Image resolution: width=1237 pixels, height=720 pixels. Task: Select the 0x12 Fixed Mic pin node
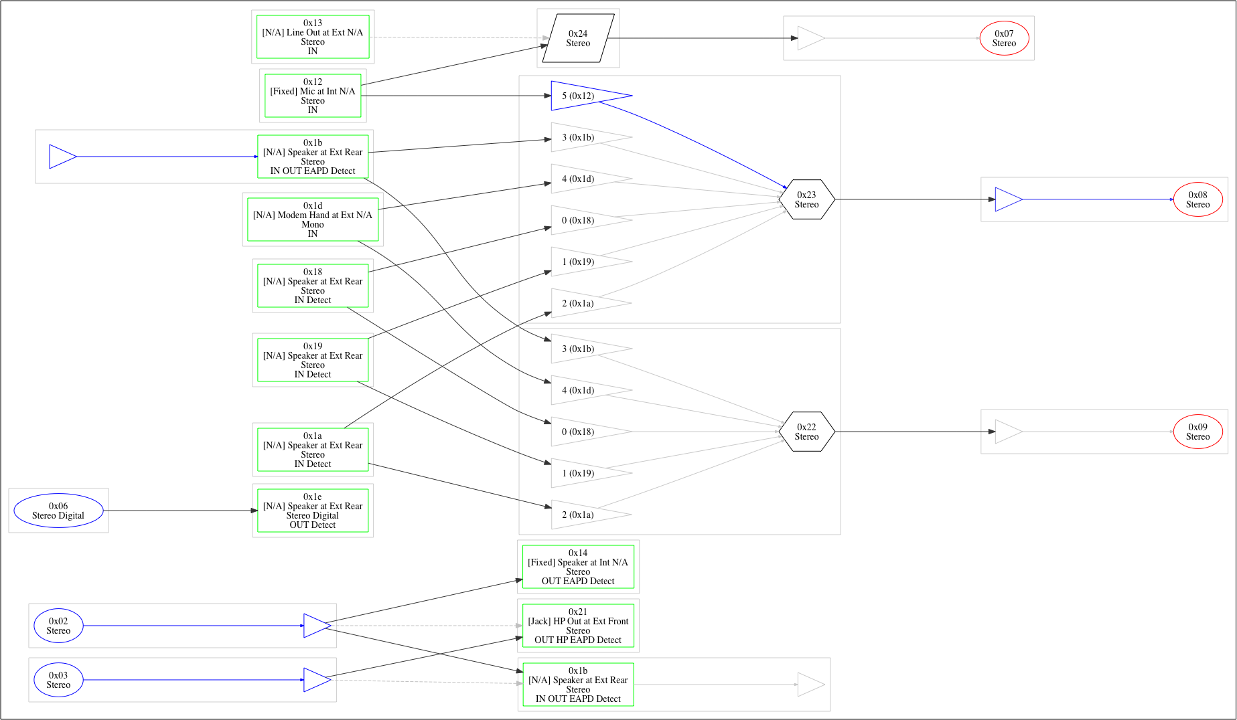[x=313, y=96]
